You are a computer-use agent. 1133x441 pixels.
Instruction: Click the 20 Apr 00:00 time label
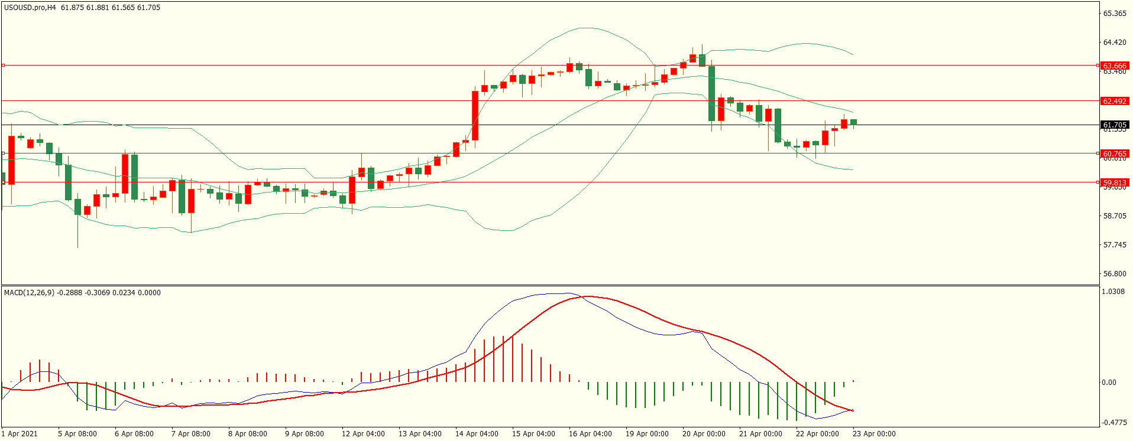704,434
